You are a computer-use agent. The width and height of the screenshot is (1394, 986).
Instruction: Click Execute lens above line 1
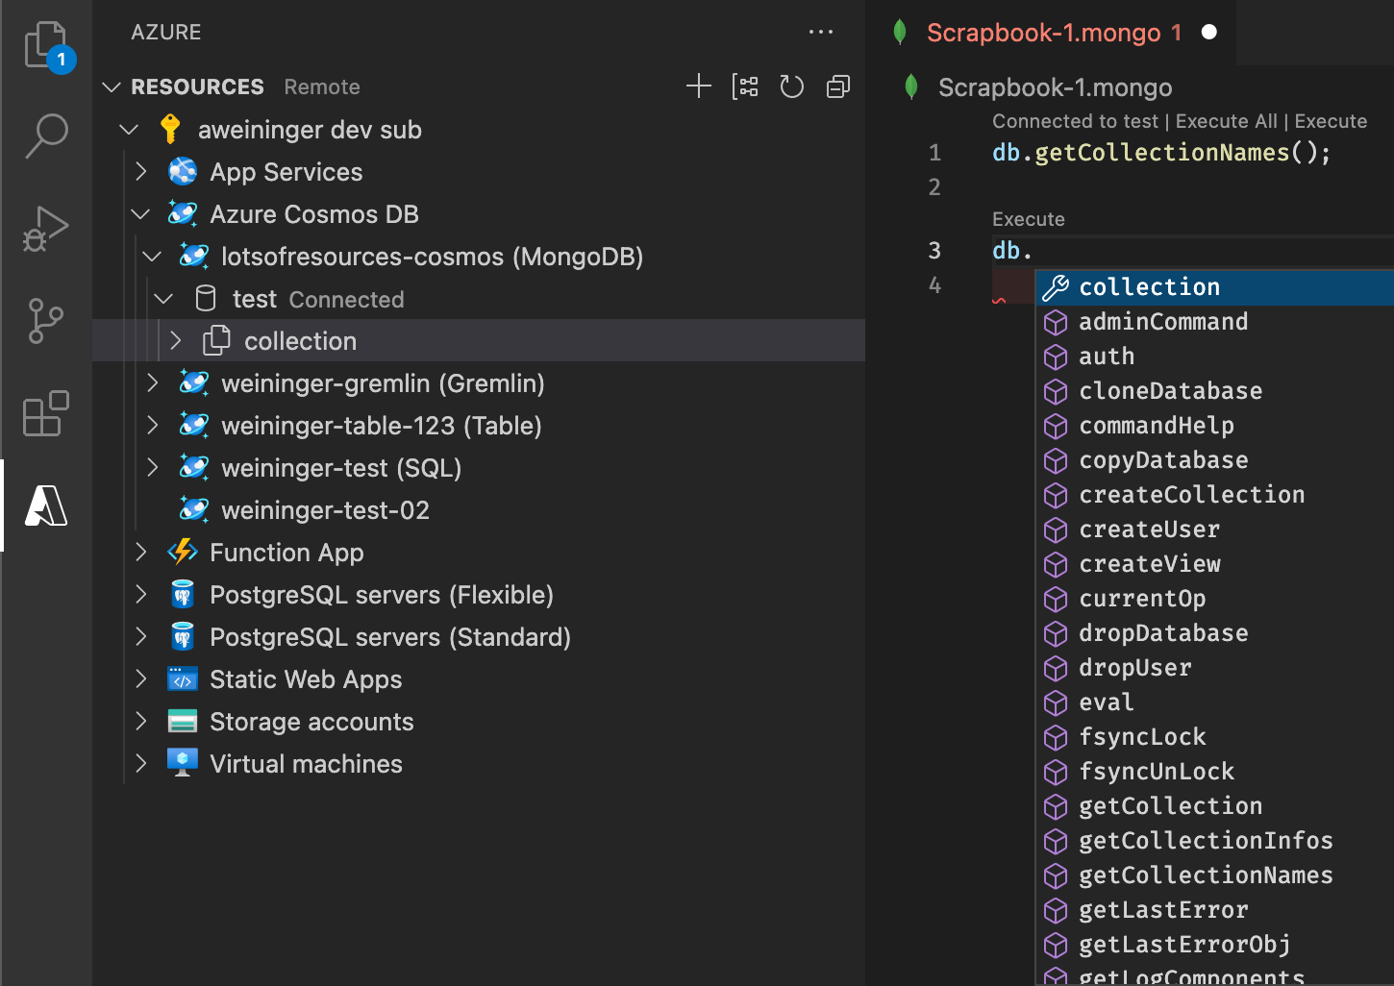[x=1331, y=121]
